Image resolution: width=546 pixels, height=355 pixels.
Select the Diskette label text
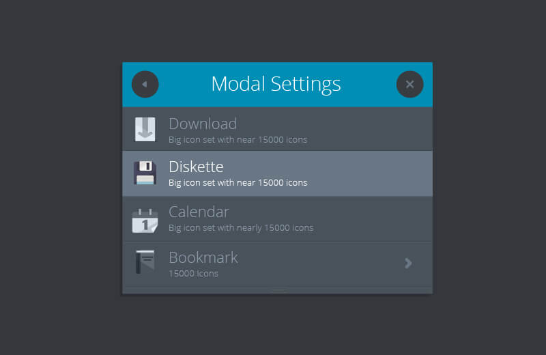click(196, 167)
